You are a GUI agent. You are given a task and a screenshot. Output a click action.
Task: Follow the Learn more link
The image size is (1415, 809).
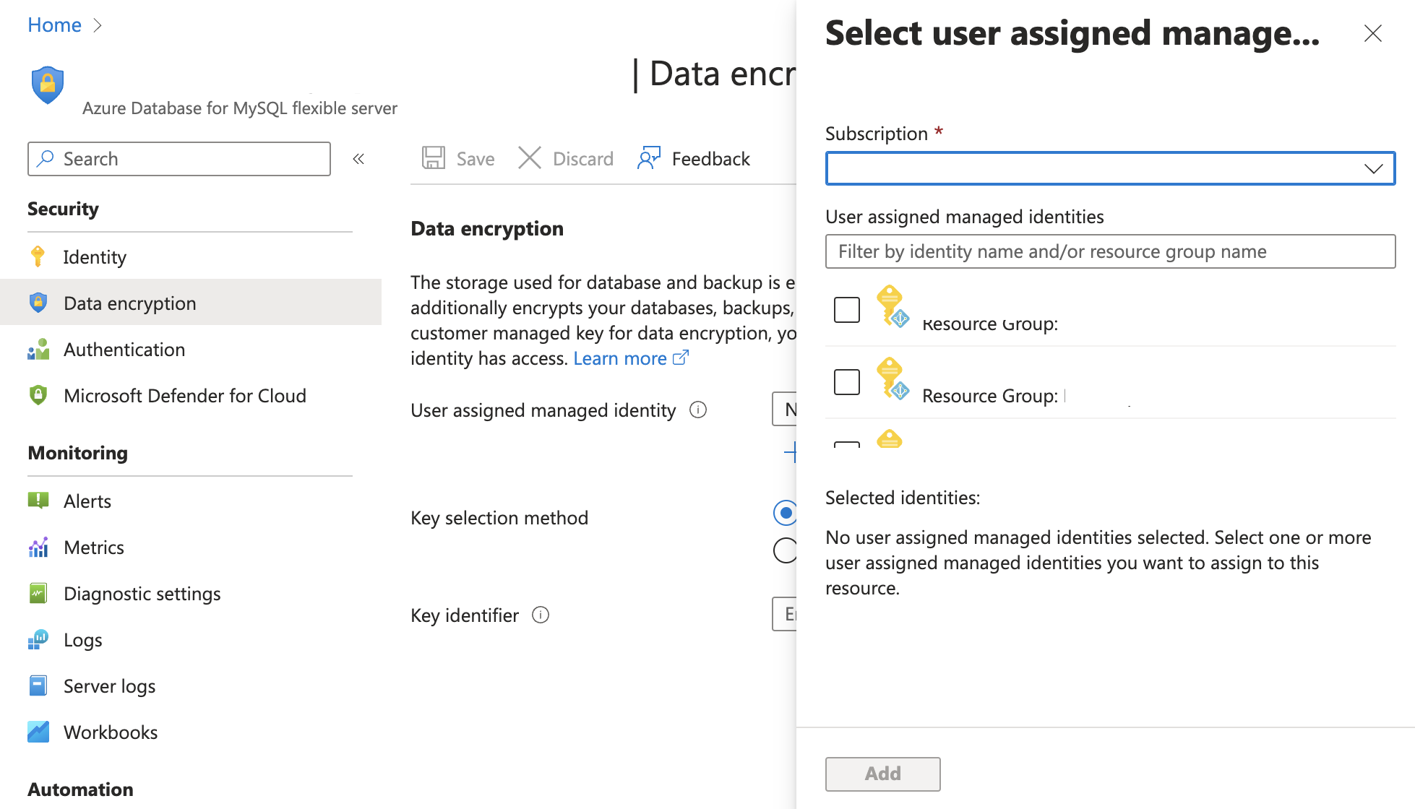click(x=621, y=358)
